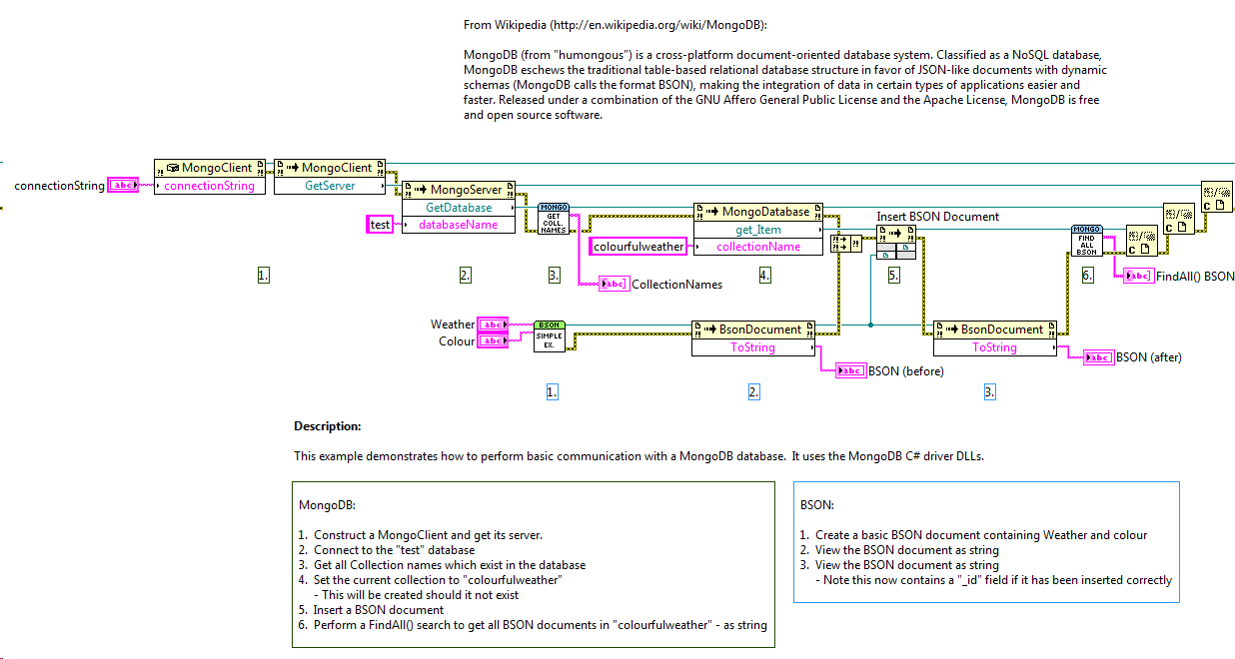Click the "Connect to the "test" database" line

[387, 550]
